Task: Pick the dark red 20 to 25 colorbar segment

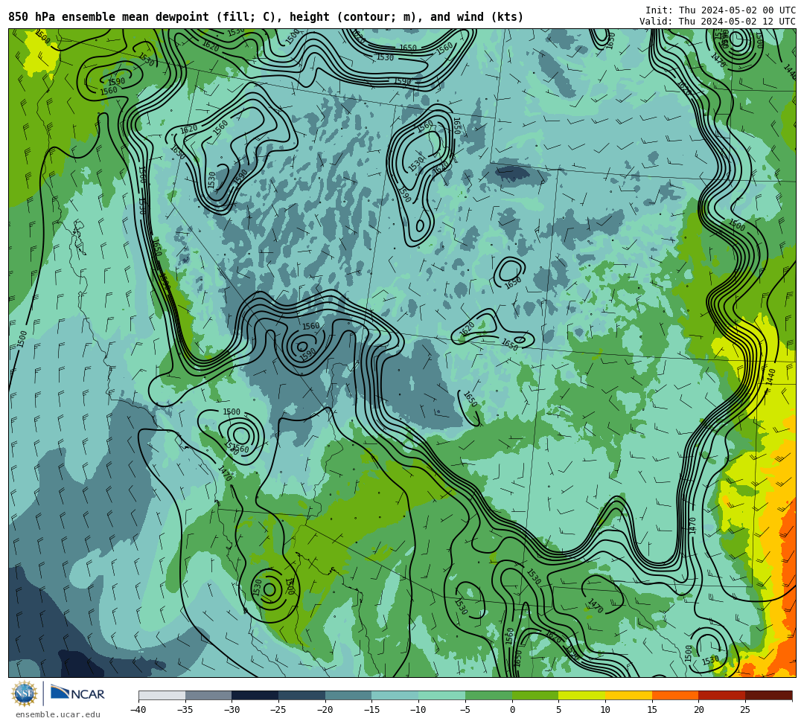Action: (722, 695)
